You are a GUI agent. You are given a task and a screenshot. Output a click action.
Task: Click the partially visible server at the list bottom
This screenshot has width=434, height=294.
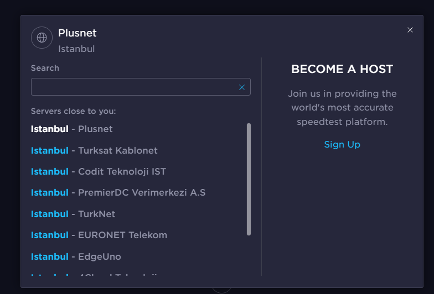click(x=94, y=274)
